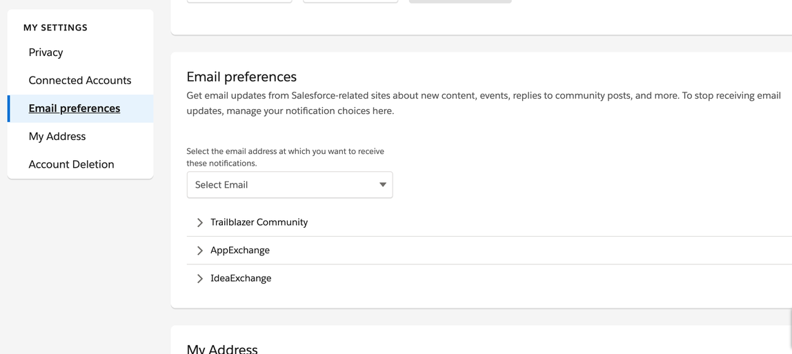
Task: Click the 'Select the email address' label
Action: (285, 157)
